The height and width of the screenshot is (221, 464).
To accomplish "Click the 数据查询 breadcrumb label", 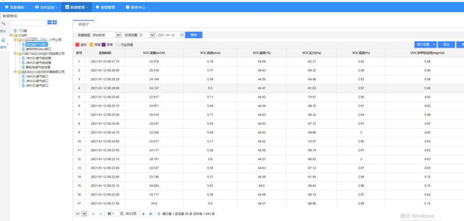I will click(10, 16).
